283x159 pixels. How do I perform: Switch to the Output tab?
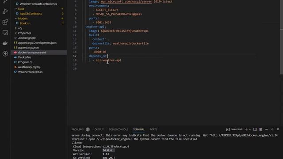(x=99, y=129)
